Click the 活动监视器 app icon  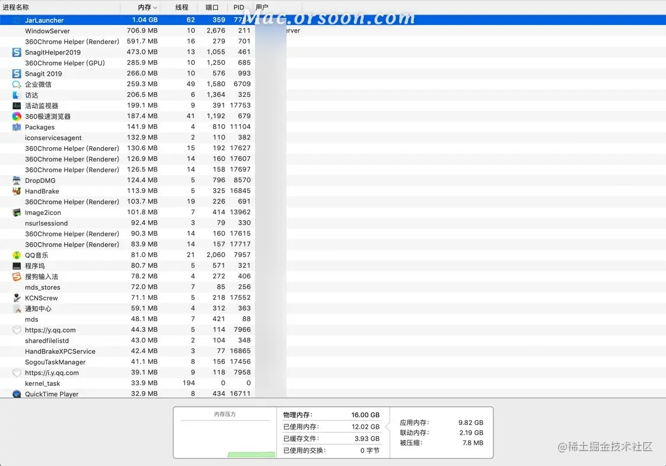coord(17,106)
